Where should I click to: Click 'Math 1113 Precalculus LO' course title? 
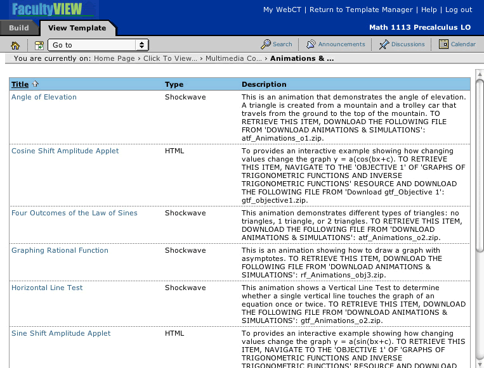coord(420,27)
